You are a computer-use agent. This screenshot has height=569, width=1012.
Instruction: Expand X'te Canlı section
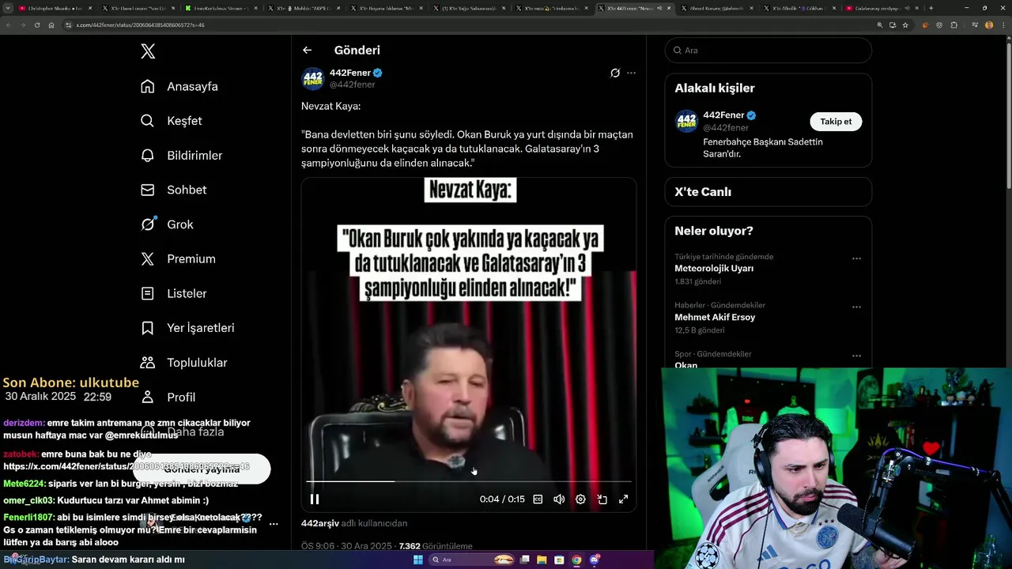[x=768, y=192]
